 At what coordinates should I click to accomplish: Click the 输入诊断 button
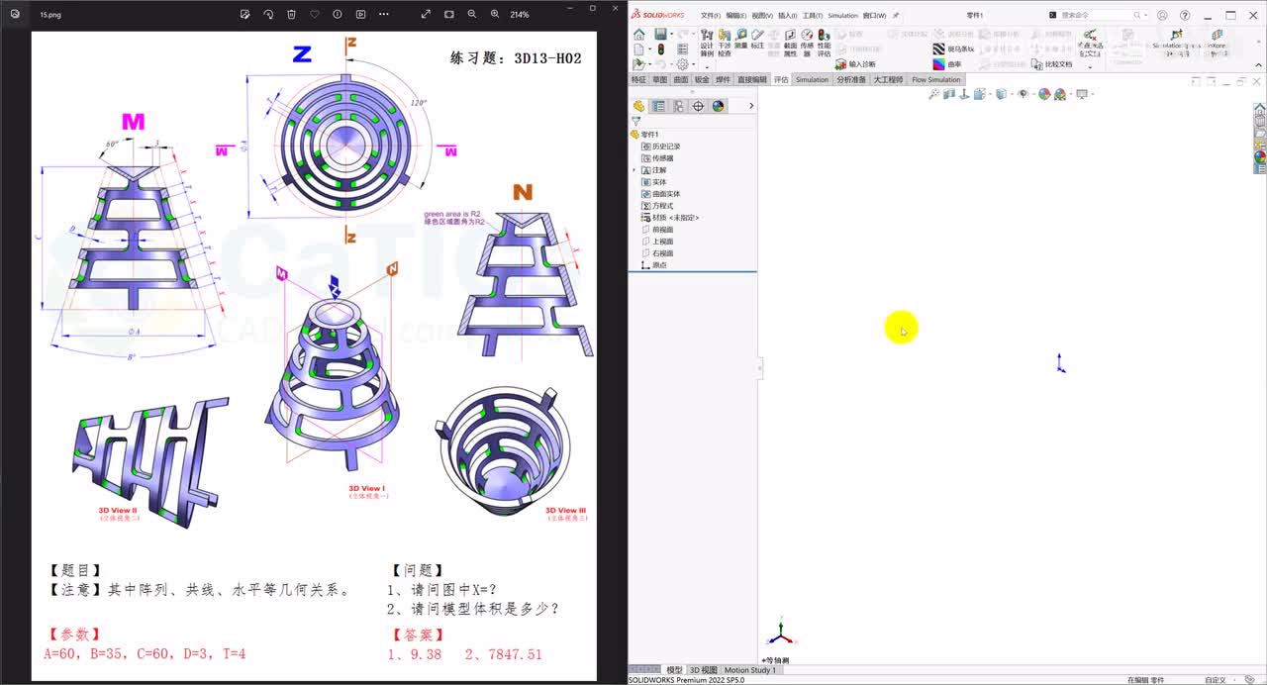tap(855, 64)
